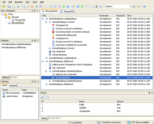Click the Find magnifier icon in toolbar
Image resolution: width=154 pixels, height=124 pixels.
tap(47, 6)
